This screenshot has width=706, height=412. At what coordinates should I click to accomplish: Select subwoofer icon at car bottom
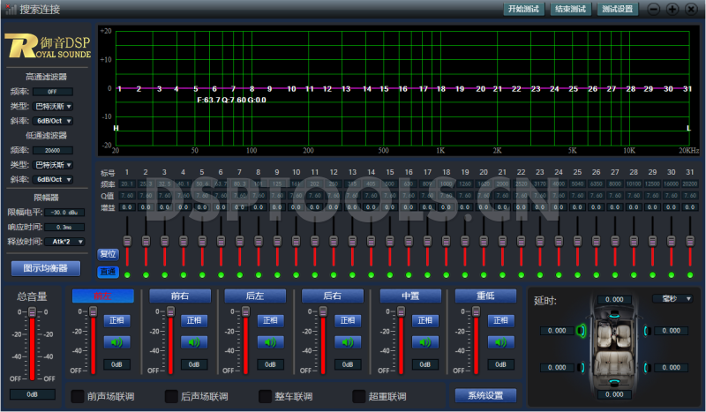[614, 383]
